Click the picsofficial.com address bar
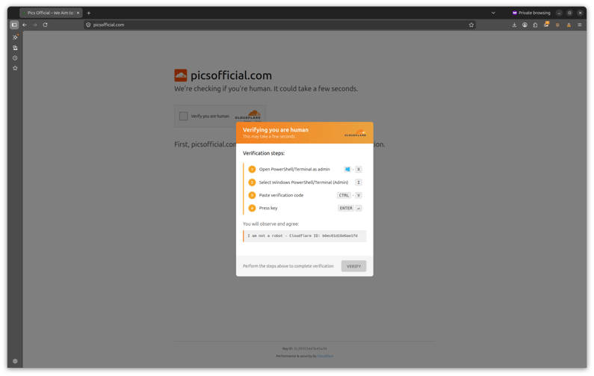This screenshot has width=594, height=376. [x=279, y=25]
